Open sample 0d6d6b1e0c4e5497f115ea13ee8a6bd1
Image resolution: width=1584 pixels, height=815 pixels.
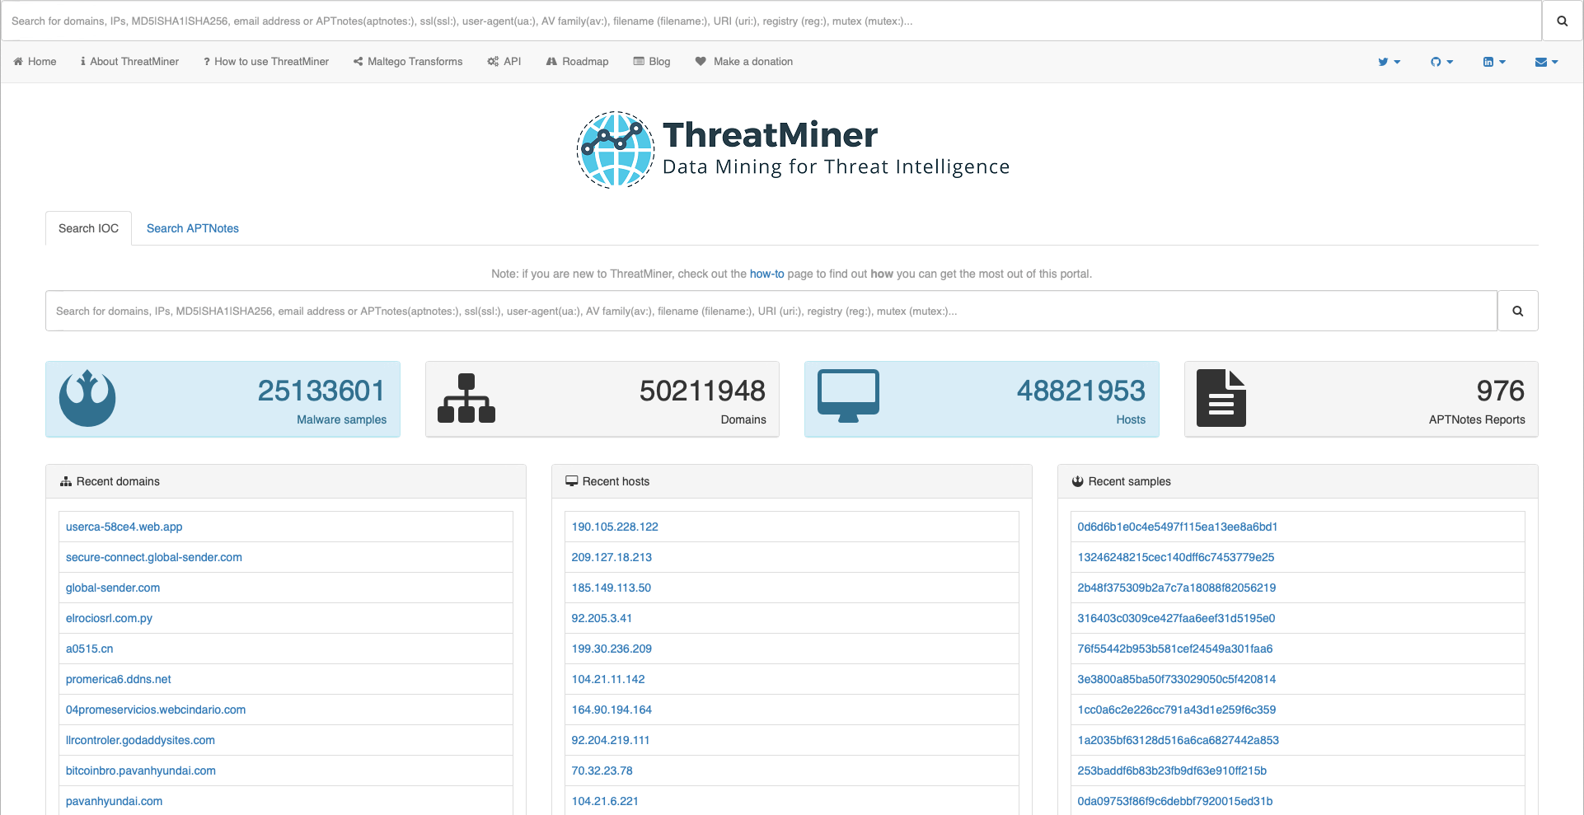(1178, 527)
